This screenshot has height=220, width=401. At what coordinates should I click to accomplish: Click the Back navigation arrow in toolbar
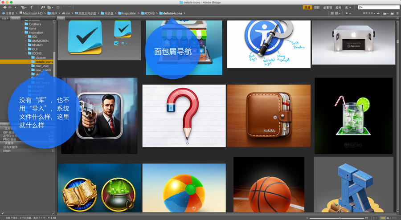pyautogui.click(x=4, y=8)
